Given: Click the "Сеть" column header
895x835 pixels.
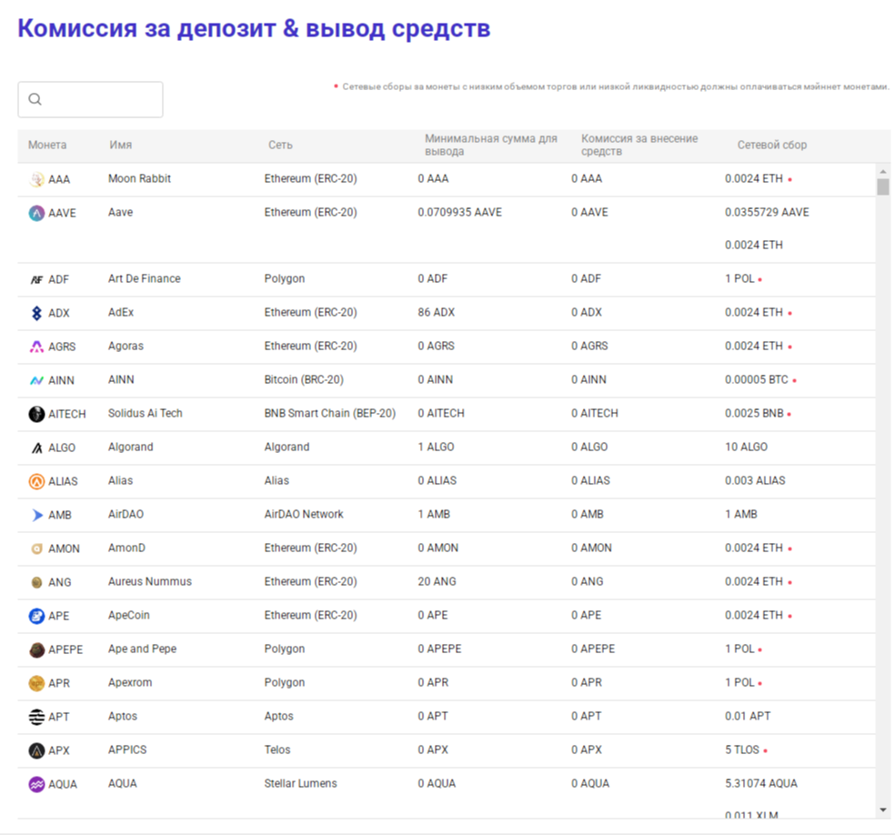Looking at the screenshot, I should click(280, 146).
